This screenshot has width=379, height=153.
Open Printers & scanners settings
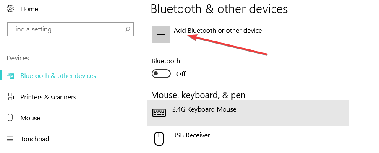48,97
